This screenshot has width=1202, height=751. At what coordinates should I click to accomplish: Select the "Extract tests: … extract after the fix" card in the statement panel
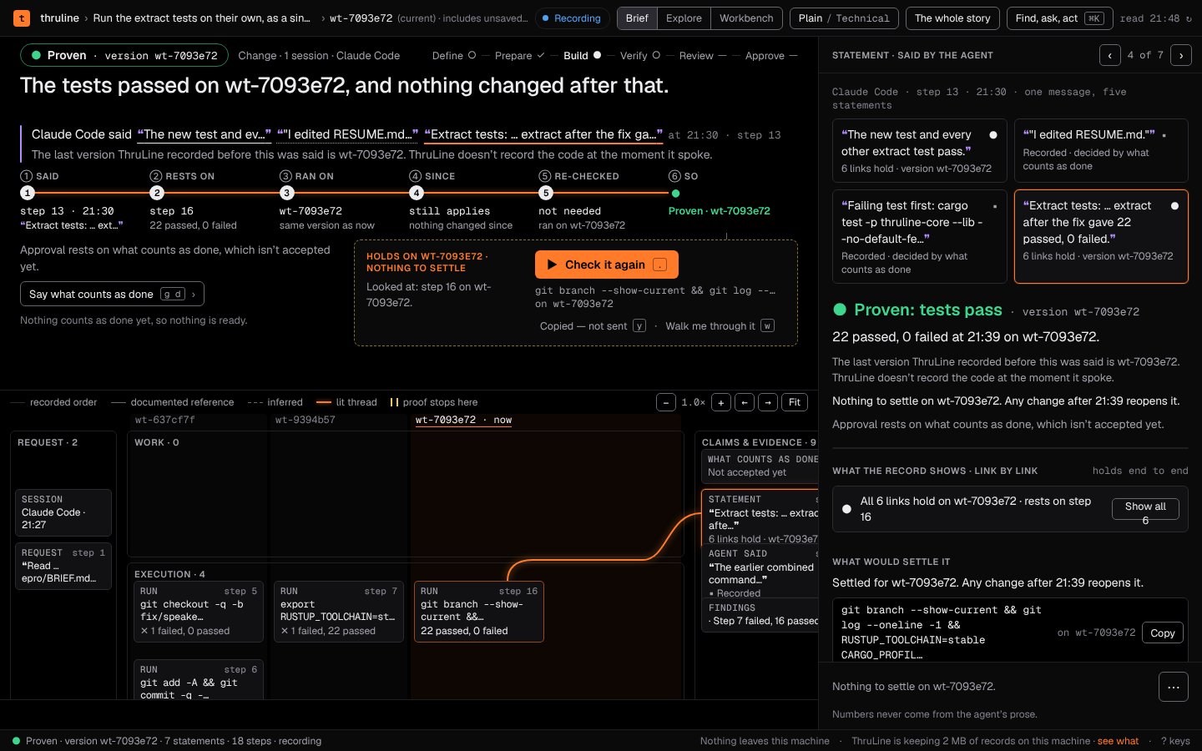pyautogui.click(x=1101, y=237)
